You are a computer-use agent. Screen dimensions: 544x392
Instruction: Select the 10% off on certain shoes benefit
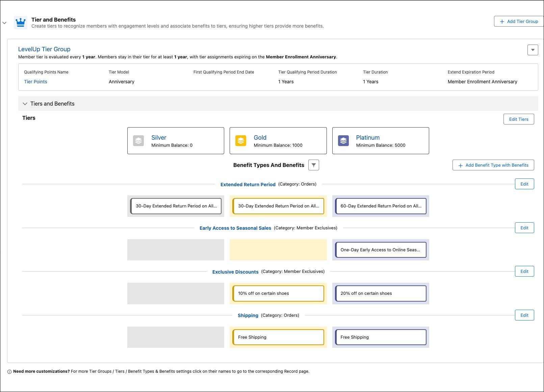278,293
